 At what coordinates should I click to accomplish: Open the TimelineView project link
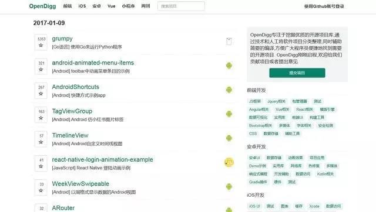point(70,135)
